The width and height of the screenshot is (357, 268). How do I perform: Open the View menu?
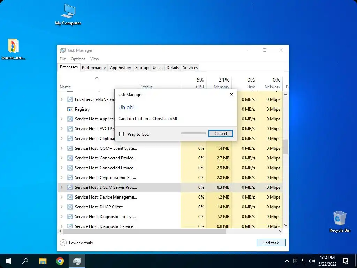pyautogui.click(x=94, y=59)
